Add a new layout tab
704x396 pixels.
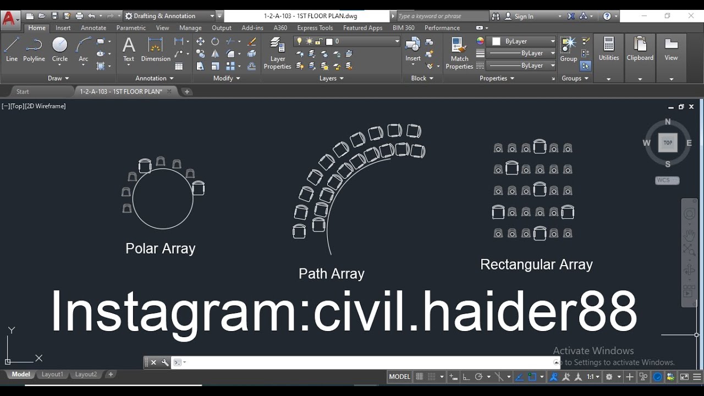pyautogui.click(x=111, y=375)
